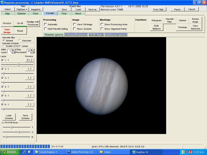Click the Initial Layer stepper arrows

(14, 51)
